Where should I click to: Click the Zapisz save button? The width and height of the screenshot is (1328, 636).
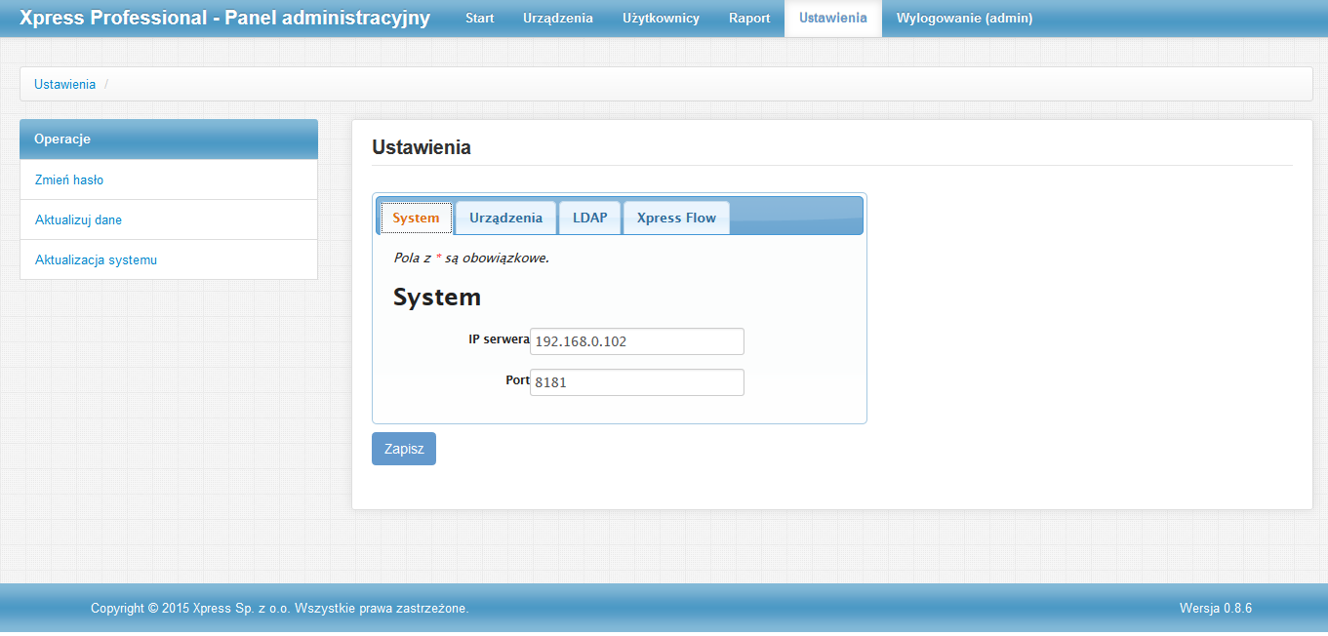tap(404, 449)
